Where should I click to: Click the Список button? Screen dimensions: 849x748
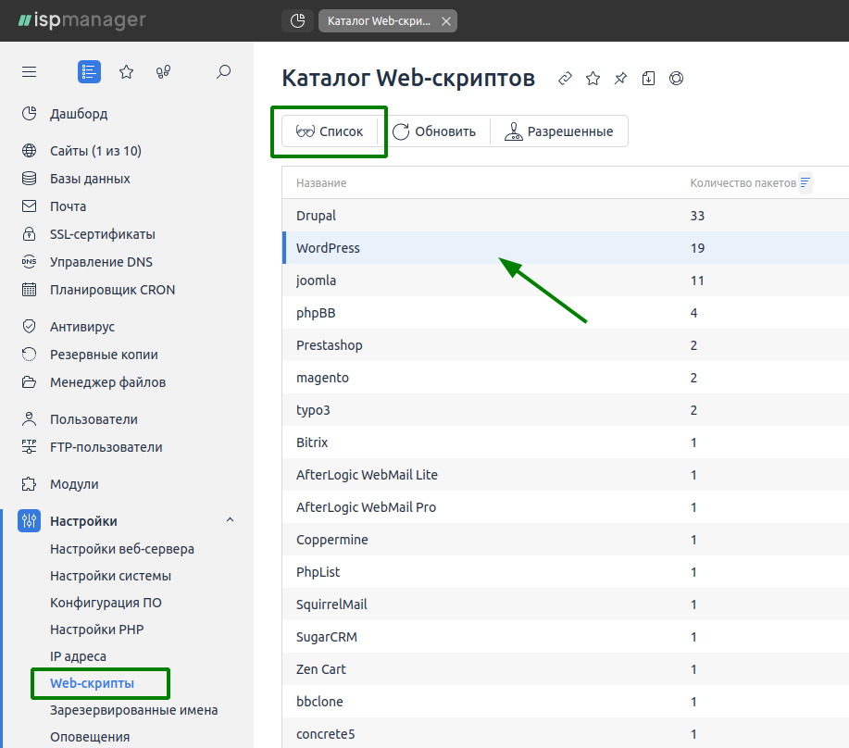coord(330,131)
